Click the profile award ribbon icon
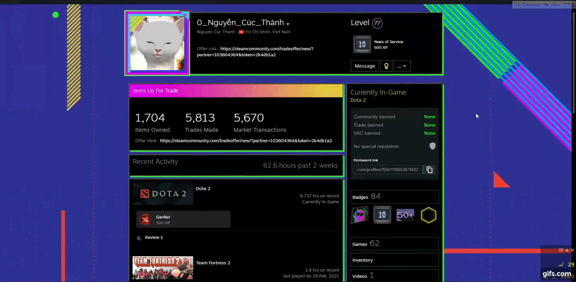576x282 pixels. [x=386, y=66]
